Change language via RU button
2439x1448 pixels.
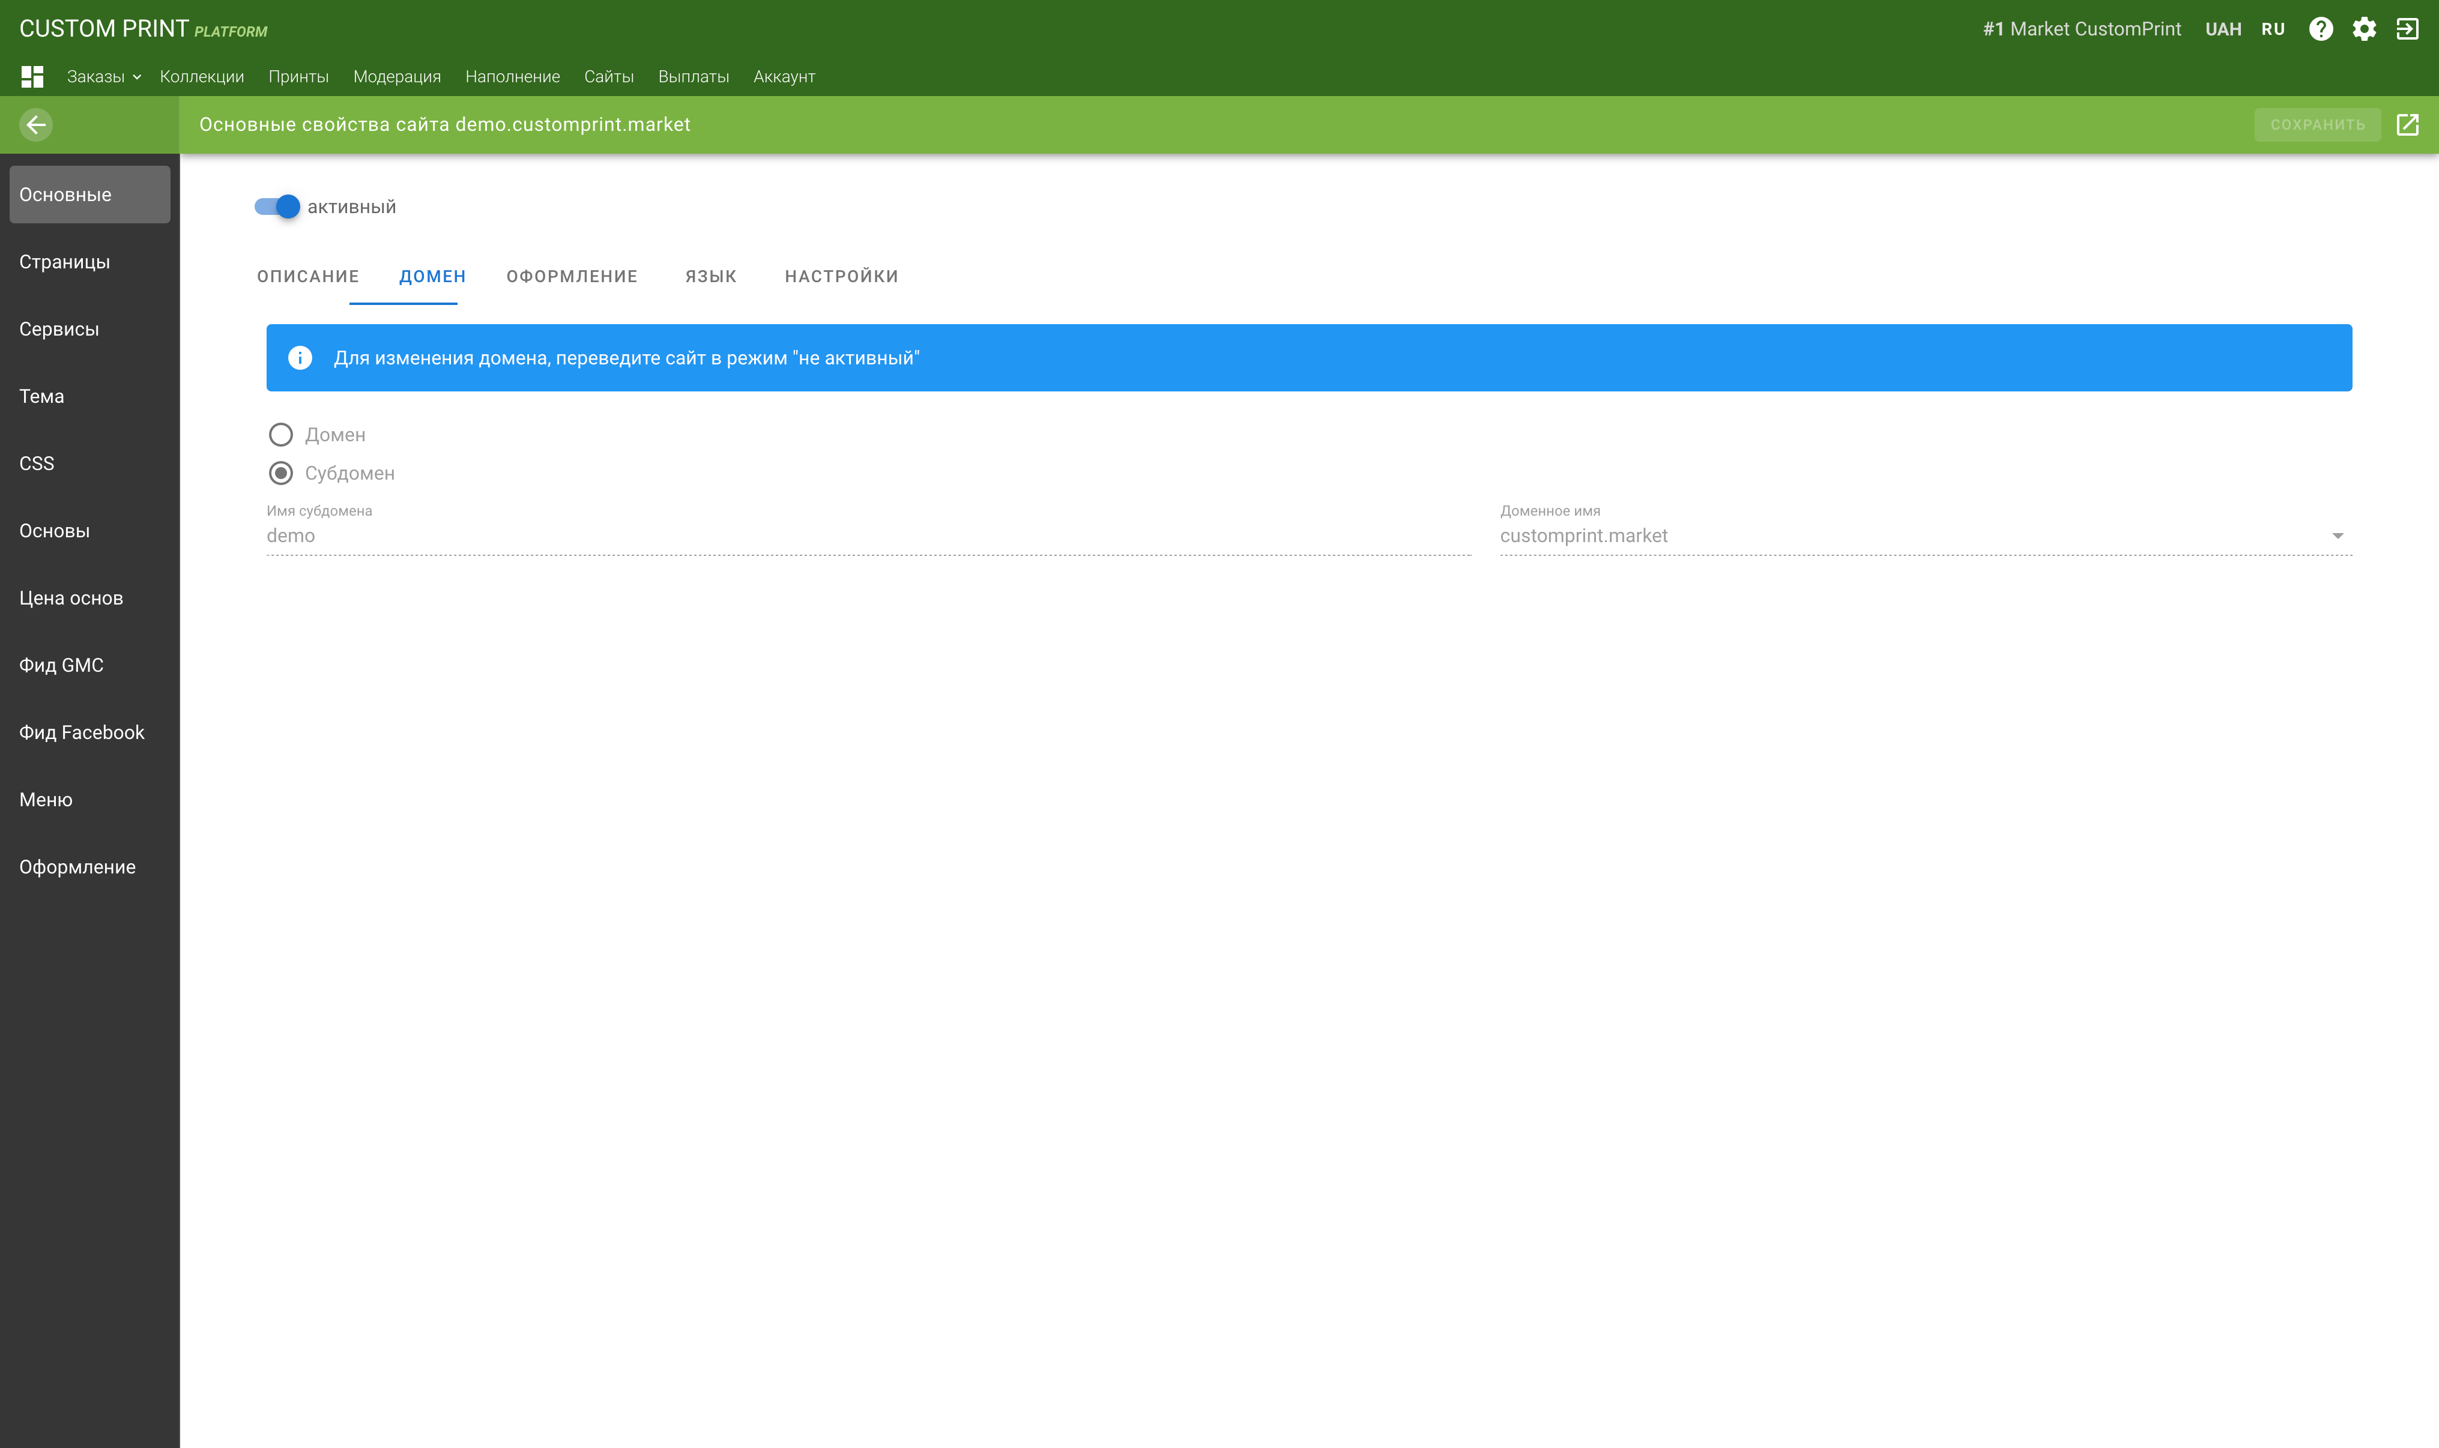(2273, 29)
